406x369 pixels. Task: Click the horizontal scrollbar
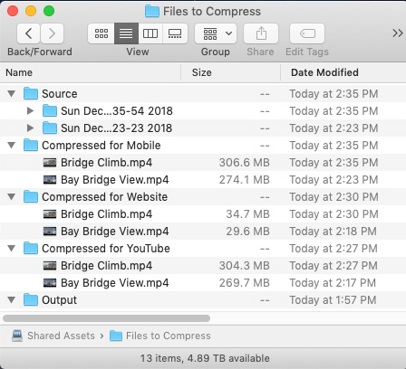pyautogui.click(x=106, y=318)
